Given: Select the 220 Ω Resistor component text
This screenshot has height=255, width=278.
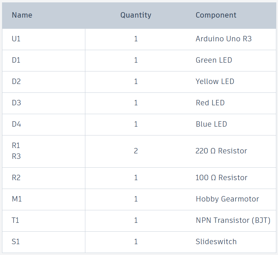Looking at the screenshot, I should point(221,151).
